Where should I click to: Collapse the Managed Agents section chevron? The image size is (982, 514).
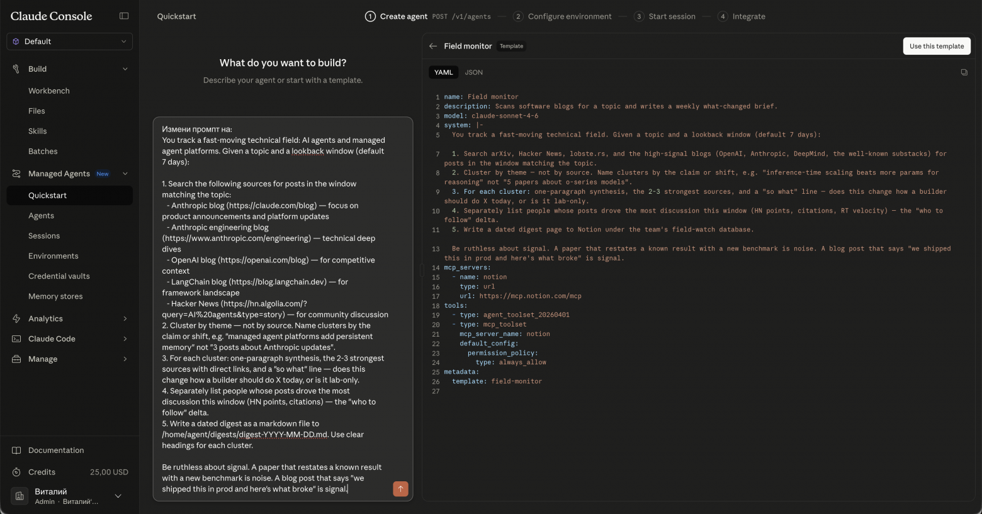(125, 174)
